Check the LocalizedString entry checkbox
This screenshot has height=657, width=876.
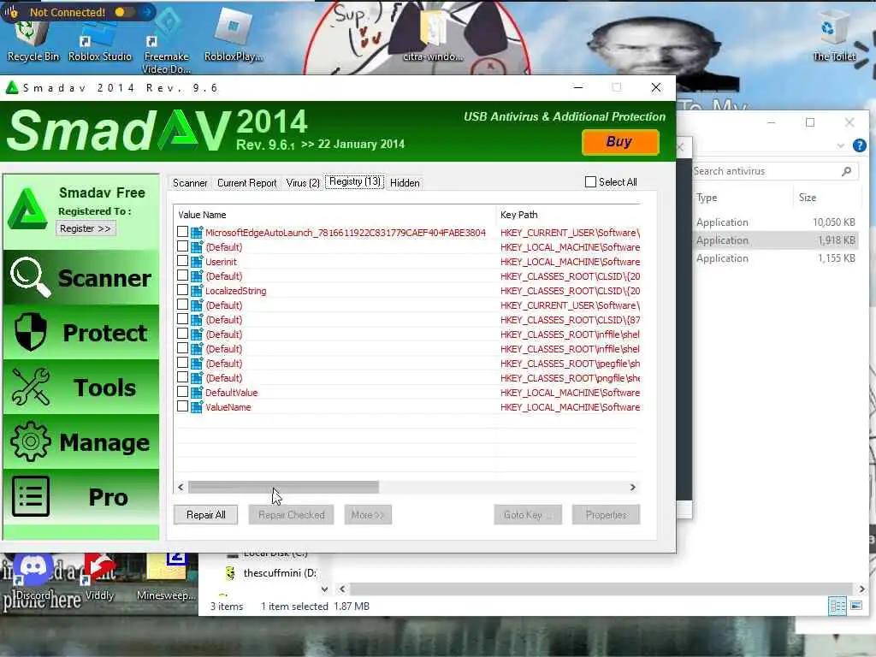183,289
